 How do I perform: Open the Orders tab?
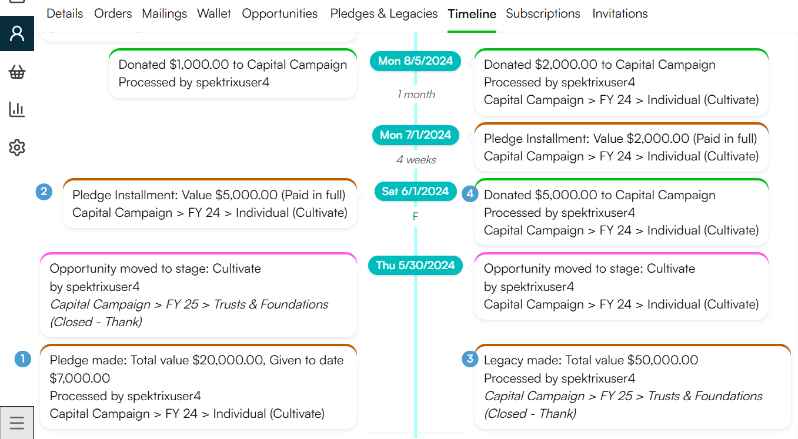click(x=113, y=14)
